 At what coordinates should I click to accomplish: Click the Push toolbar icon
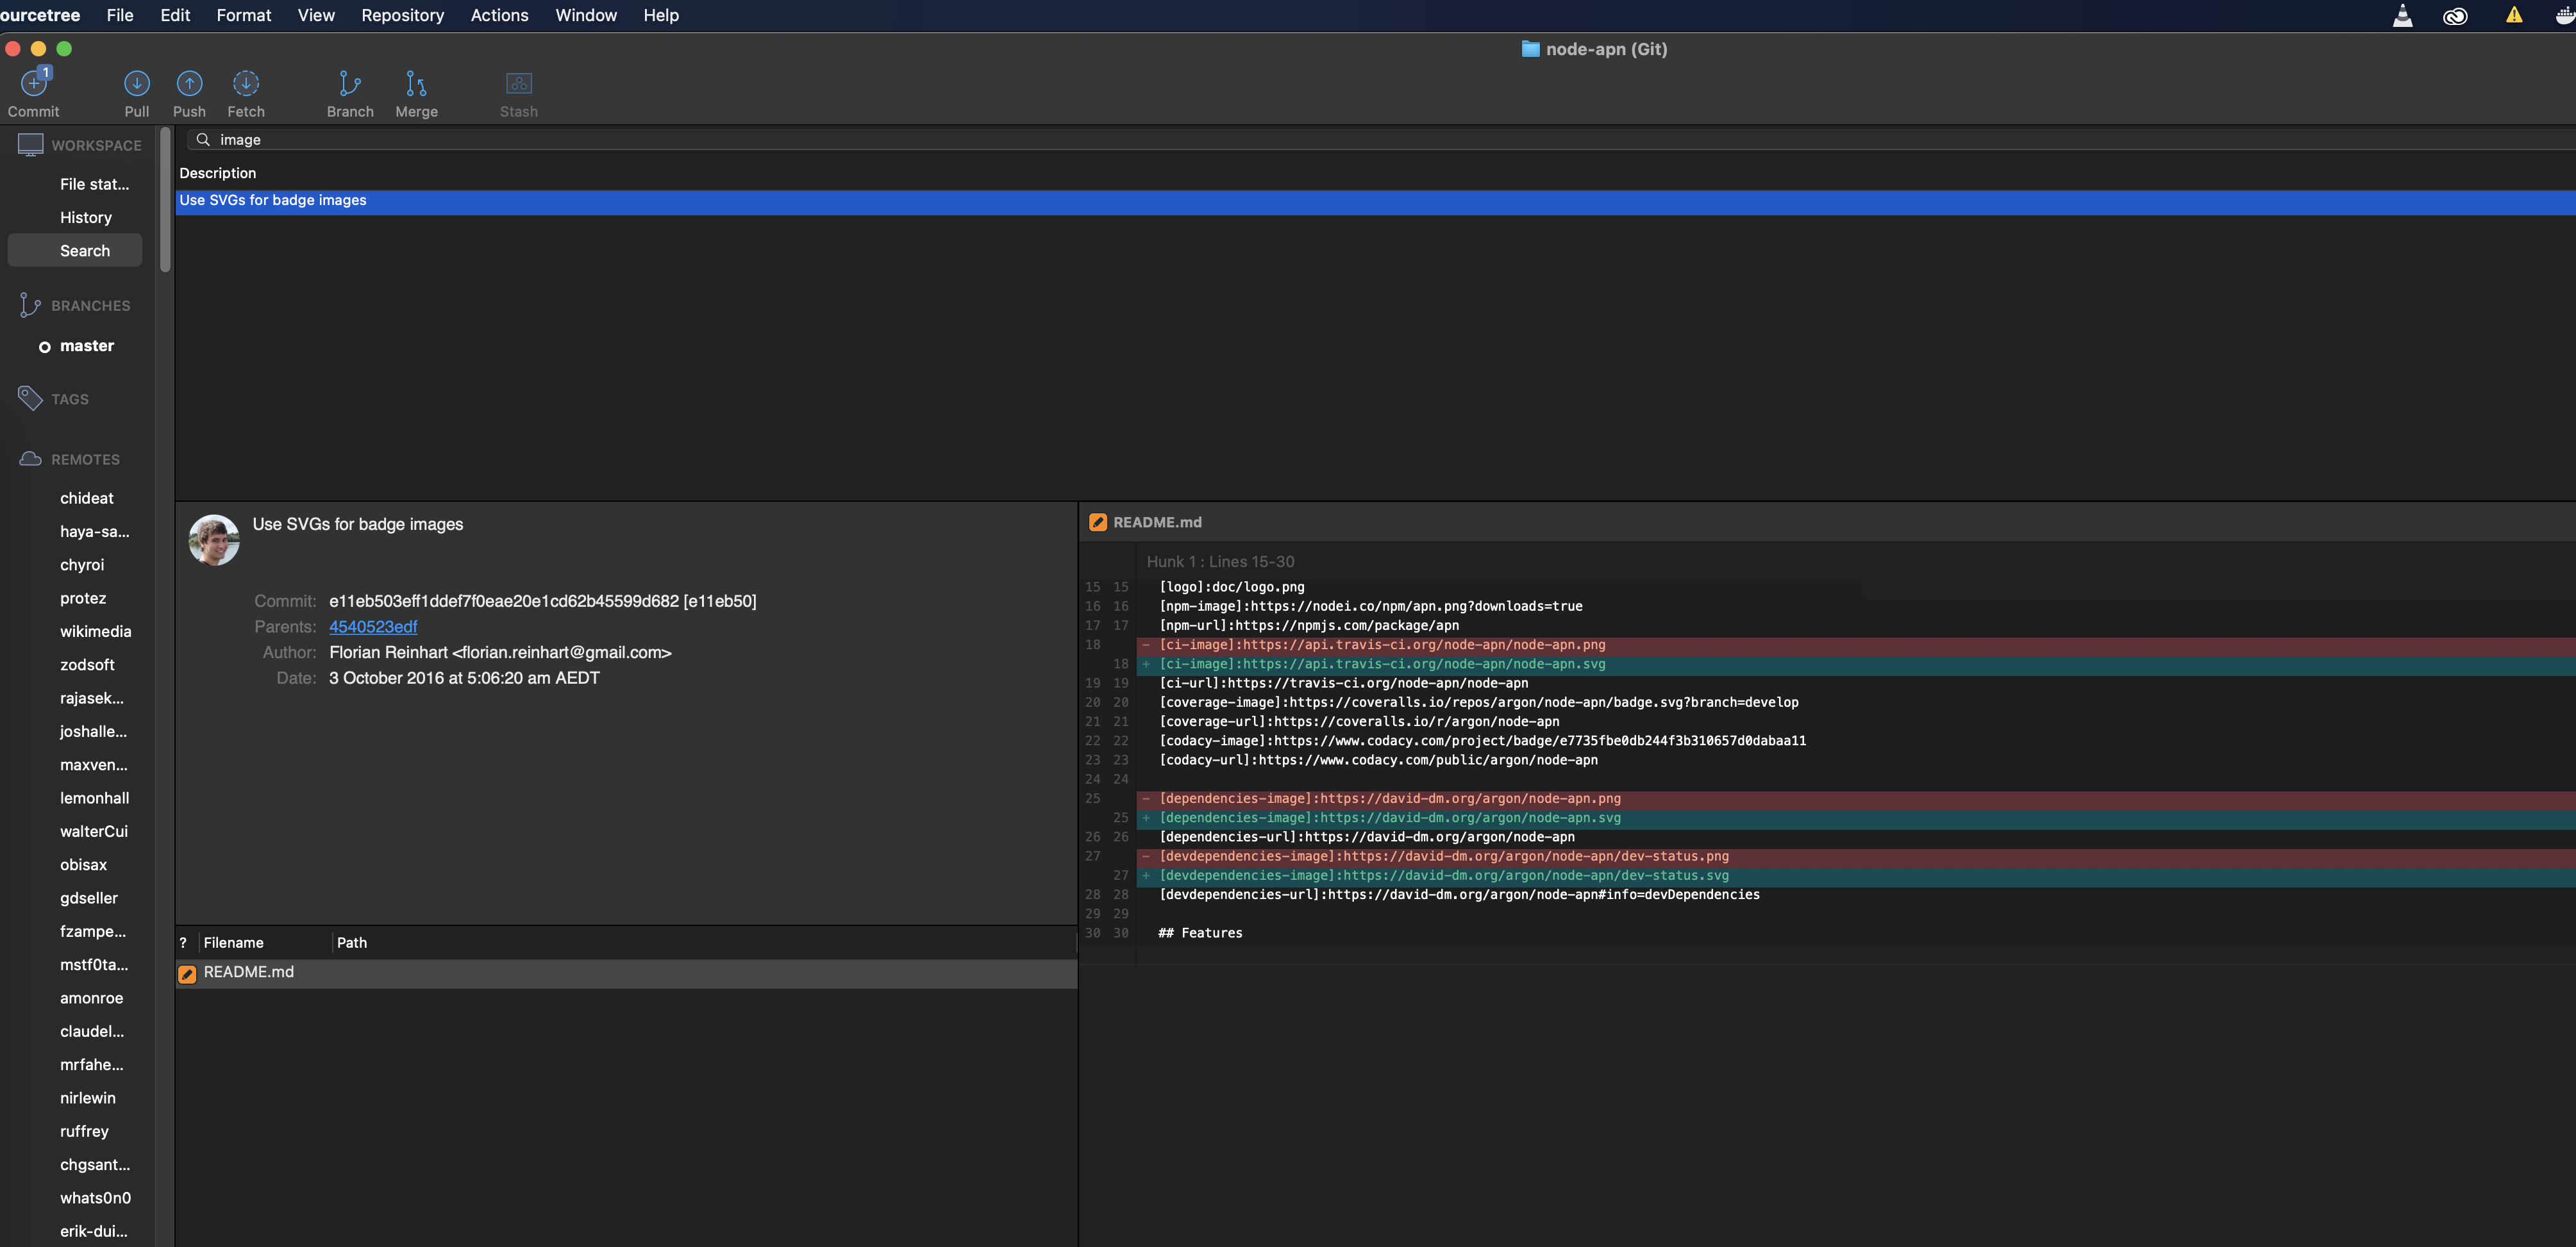189,85
